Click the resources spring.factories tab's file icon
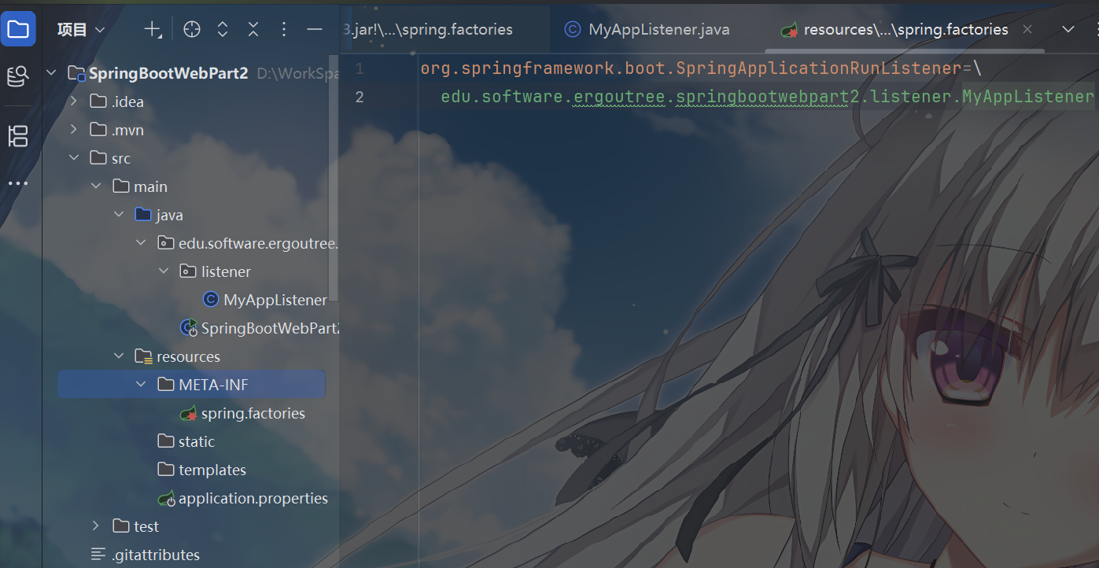The image size is (1099, 568). [x=789, y=30]
